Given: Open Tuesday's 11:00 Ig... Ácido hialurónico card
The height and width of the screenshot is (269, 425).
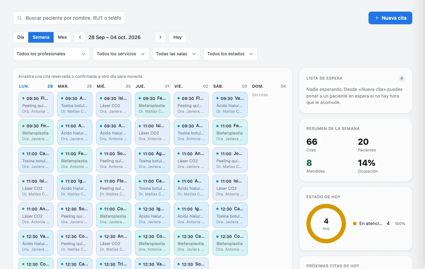Looking at the screenshot, I should [75, 187].
